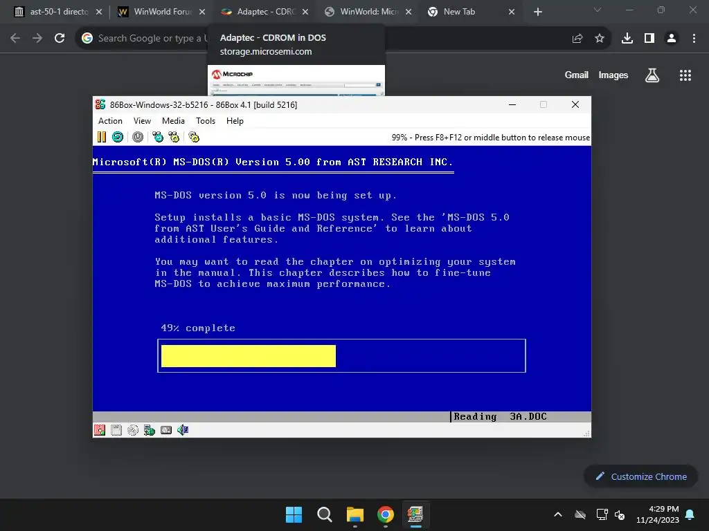This screenshot has width=709, height=531.
Task: Open the Chrome profile menu
Action: (672, 39)
